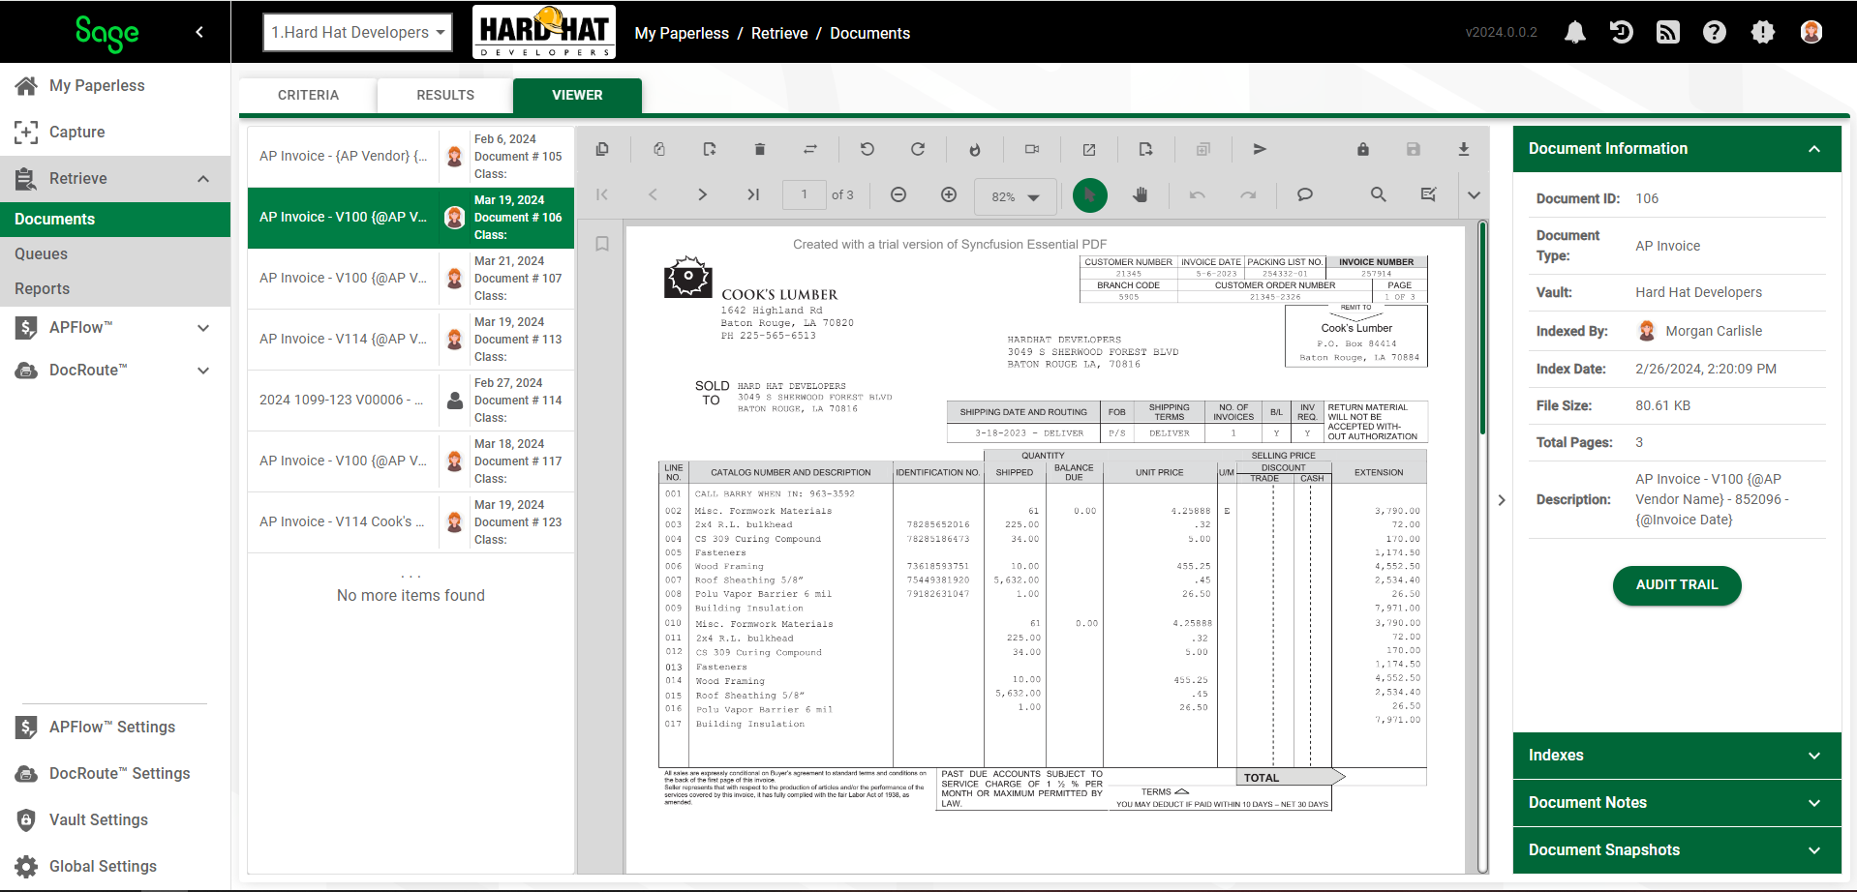Select Document # 107 result row

[411, 279]
